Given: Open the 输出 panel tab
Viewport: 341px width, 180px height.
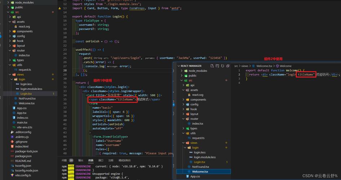Looking at the screenshot, I should tap(81, 161).
